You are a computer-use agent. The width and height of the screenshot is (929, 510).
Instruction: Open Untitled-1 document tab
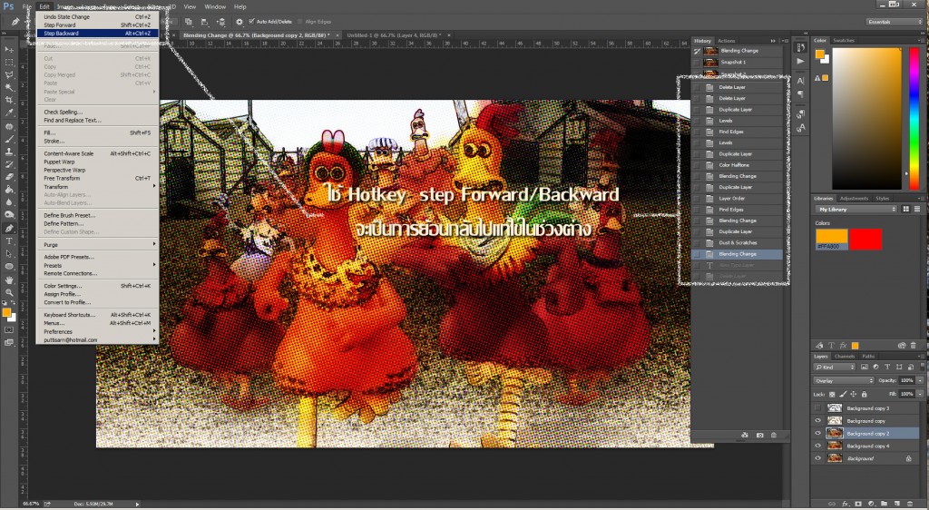[394, 35]
